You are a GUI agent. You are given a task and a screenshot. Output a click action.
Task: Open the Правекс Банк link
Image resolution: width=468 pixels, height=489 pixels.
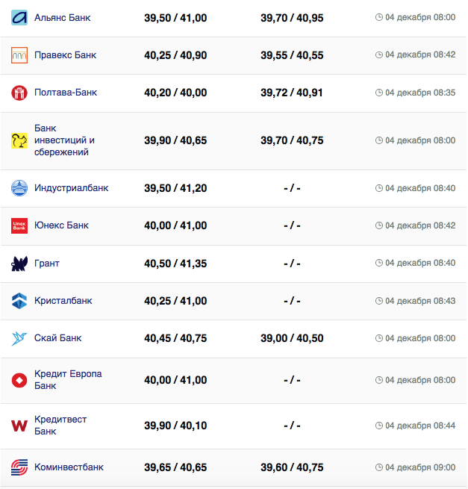coord(65,55)
